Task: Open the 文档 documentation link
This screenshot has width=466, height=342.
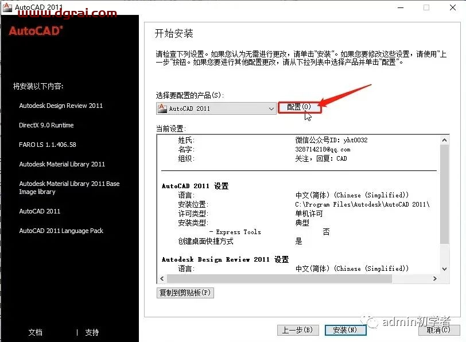Action: point(36,332)
